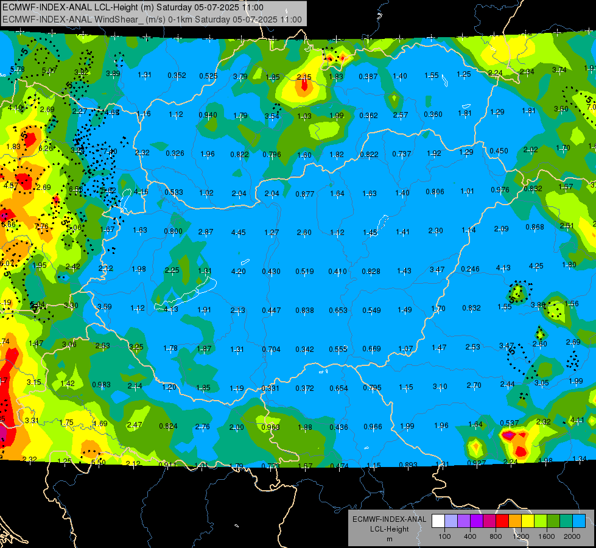Select the grid value 0.940

(x=208, y=115)
